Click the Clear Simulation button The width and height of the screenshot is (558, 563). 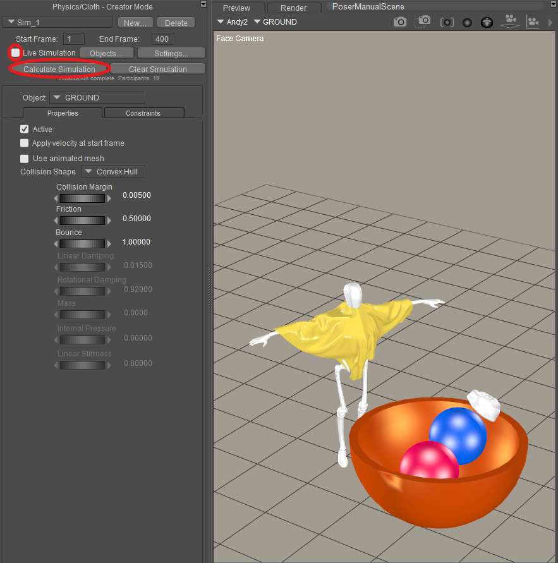pyautogui.click(x=158, y=70)
